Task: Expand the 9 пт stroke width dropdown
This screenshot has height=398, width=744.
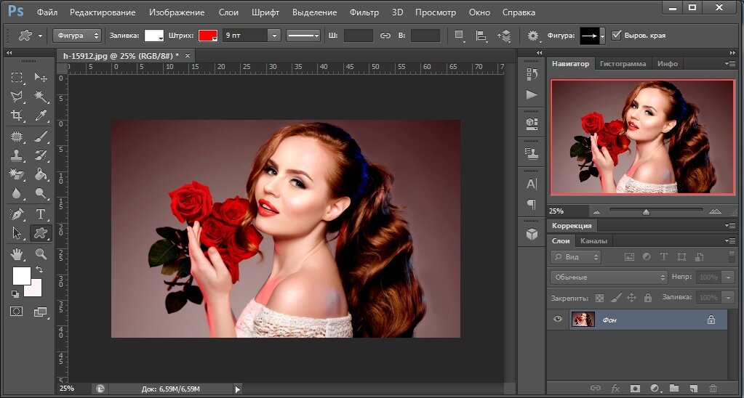Action: pos(273,36)
